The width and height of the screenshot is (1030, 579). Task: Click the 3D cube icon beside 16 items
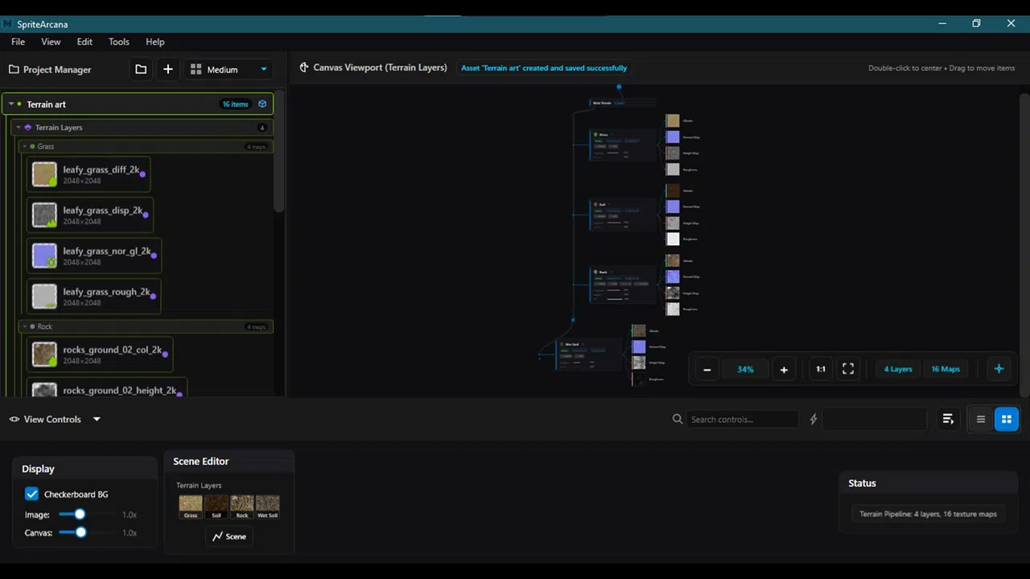[262, 104]
